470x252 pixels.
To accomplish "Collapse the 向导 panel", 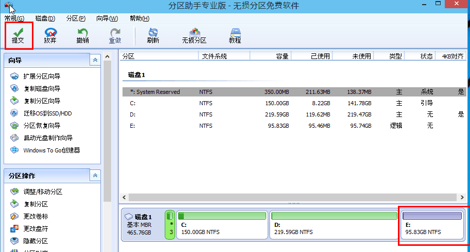I will 95,60.
